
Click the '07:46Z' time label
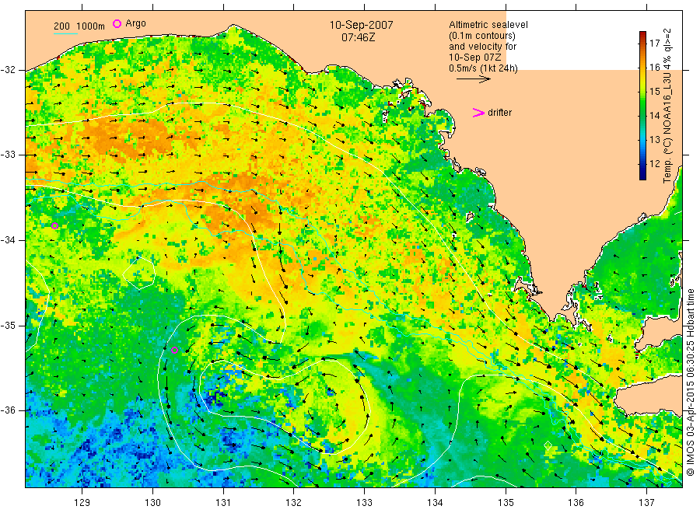pyautogui.click(x=358, y=37)
